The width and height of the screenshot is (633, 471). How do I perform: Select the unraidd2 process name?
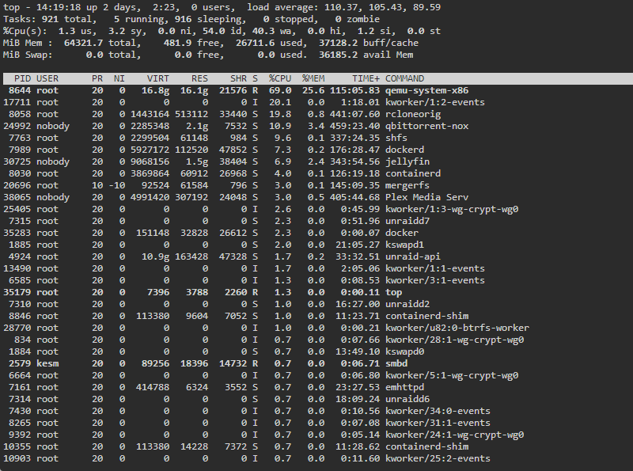[407, 304]
